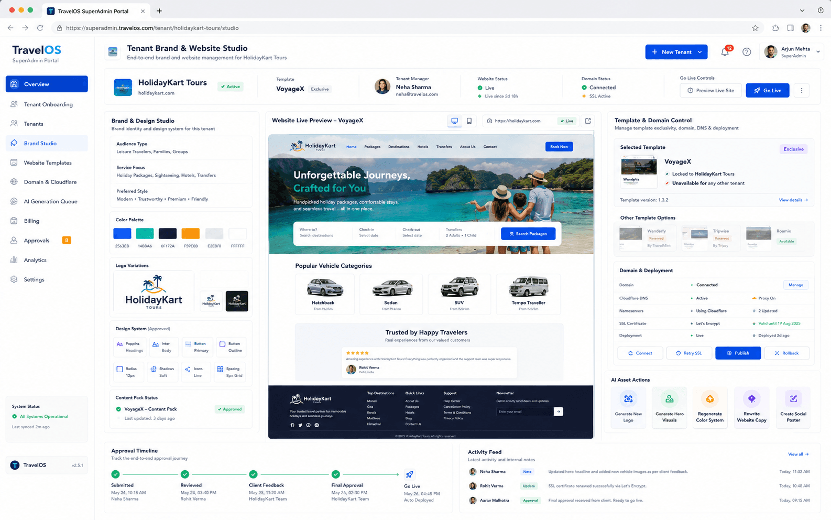Expand browser tab search chevron
This screenshot has width=831, height=520.
pyautogui.click(x=802, y=10)
